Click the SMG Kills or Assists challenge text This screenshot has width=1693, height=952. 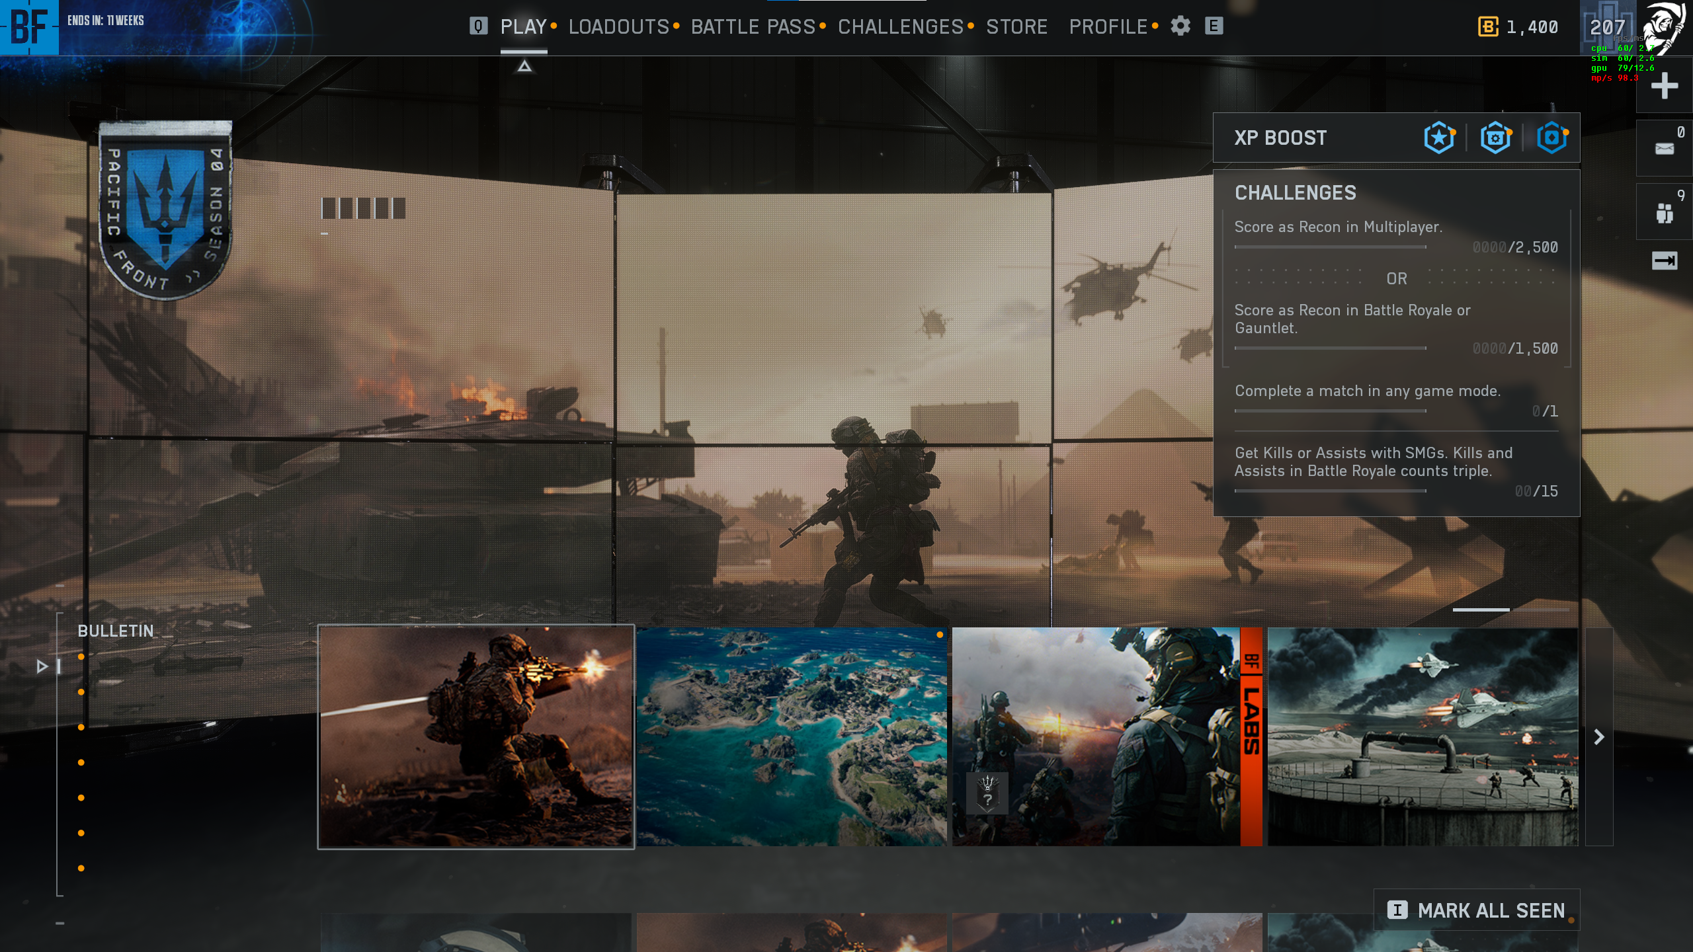click(x=1374, y=461)
